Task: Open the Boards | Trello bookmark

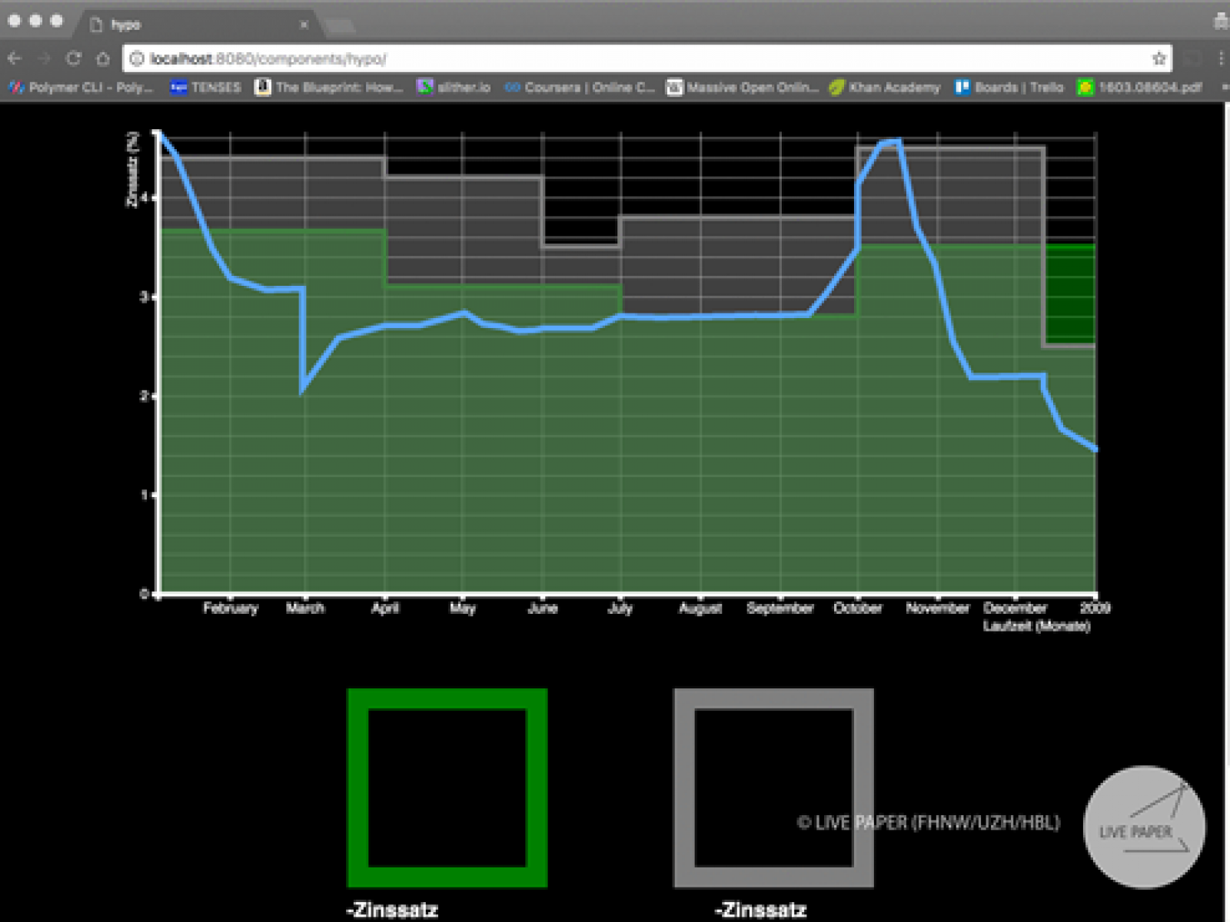Action: (x=1009, y=88)
